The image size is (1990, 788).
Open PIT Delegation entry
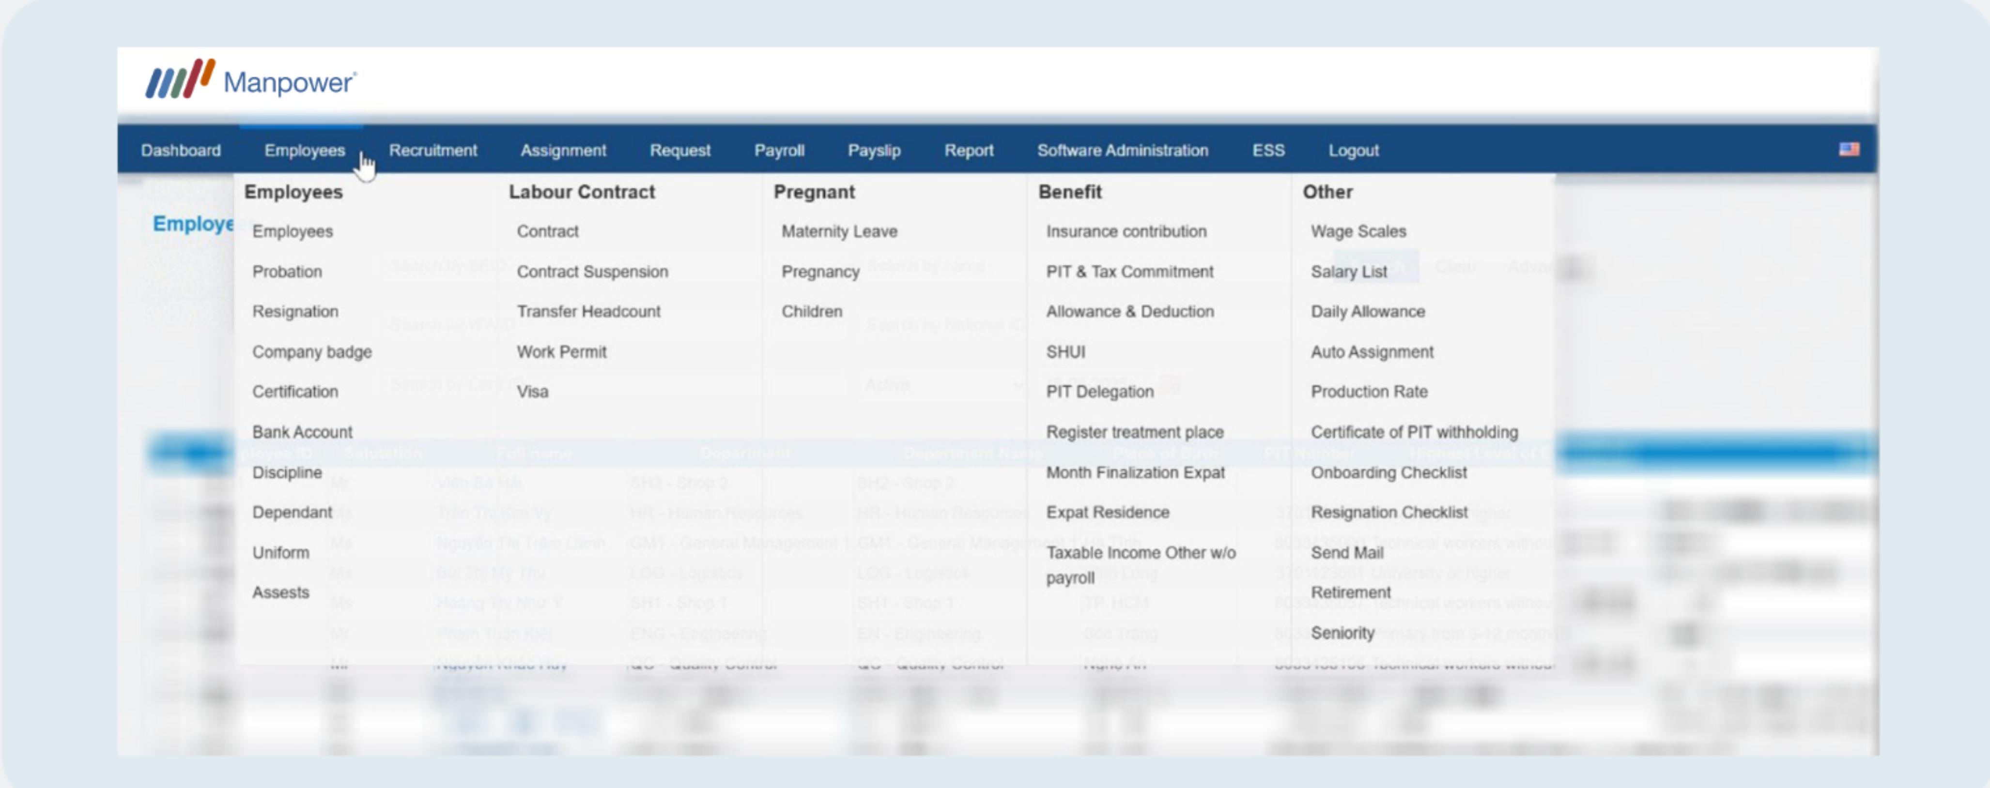(1099, 392)
